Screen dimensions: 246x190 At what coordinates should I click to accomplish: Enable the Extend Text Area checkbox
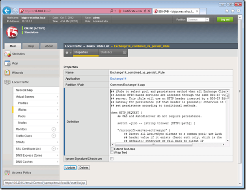tap(112, 149)
